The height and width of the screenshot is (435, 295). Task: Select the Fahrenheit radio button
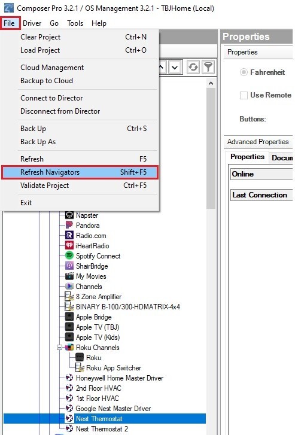[244, 72]
